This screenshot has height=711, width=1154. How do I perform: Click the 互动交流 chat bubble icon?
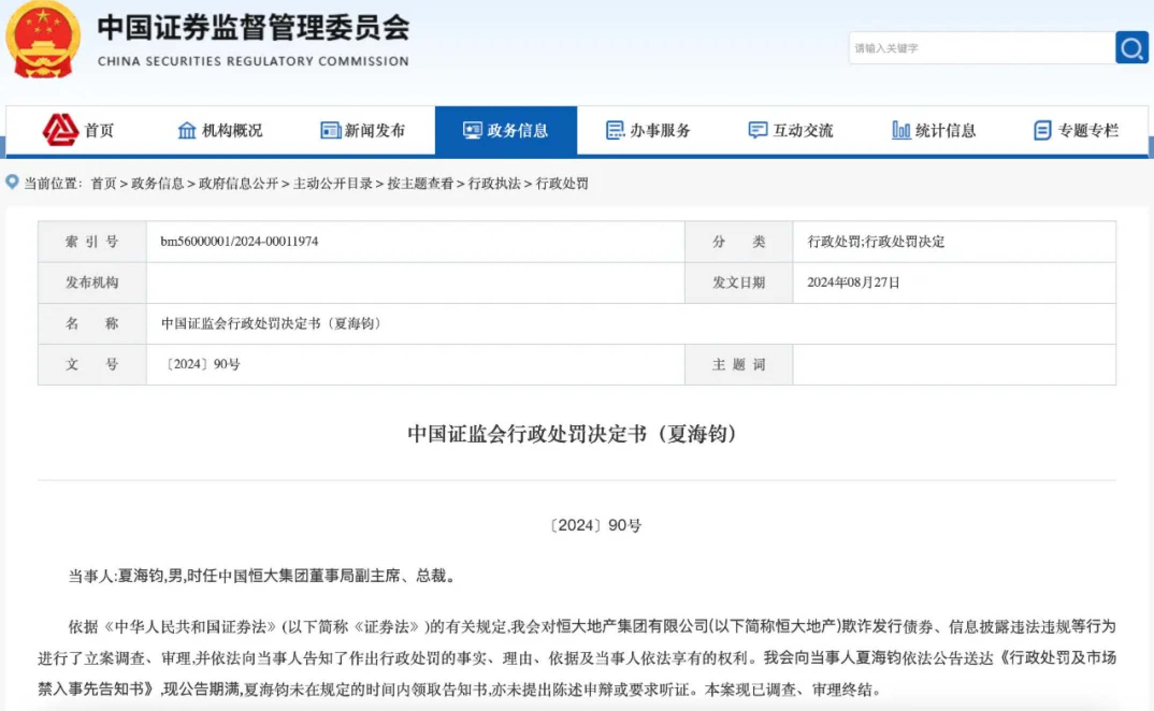pos(758,130)
